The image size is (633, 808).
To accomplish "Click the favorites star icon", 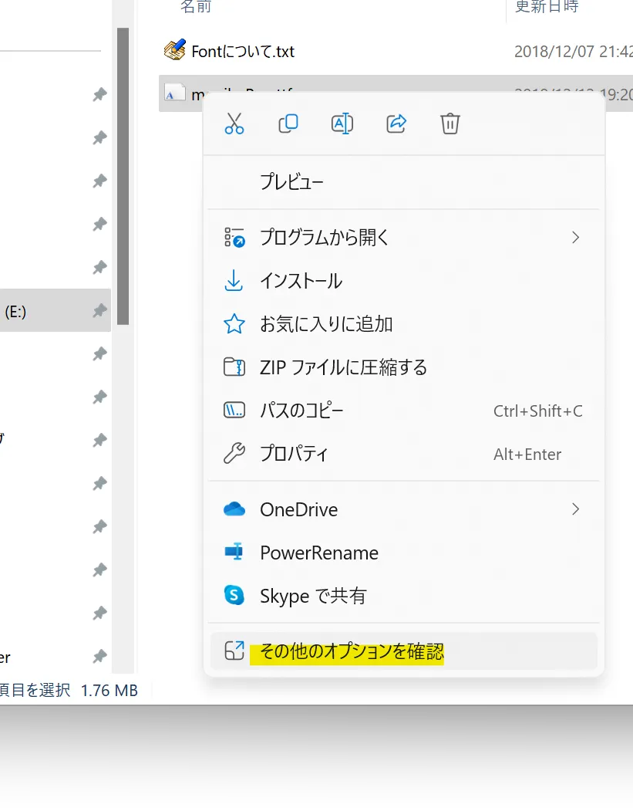I will click(x=234, y=324).
